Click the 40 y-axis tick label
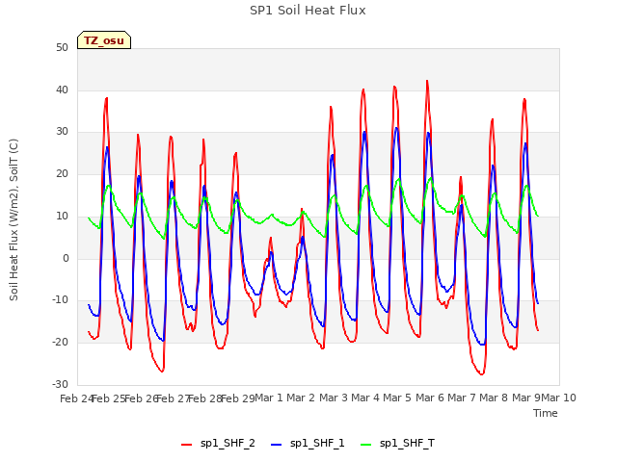Viewport: 617px width, 462px height. 62,90
